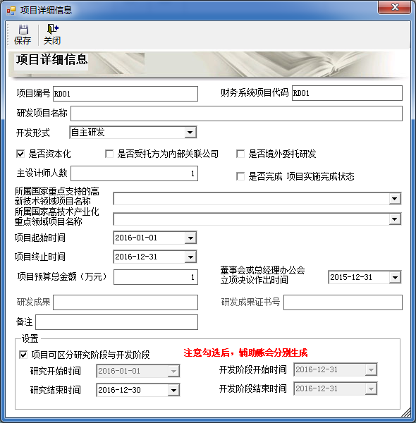Click the 研发成果证书号 input field
Screen dimensions: 416x423
click(343, 302)
